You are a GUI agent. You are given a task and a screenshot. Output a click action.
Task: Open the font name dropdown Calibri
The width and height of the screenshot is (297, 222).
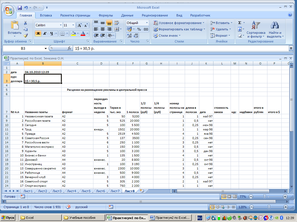pos(61,25)
